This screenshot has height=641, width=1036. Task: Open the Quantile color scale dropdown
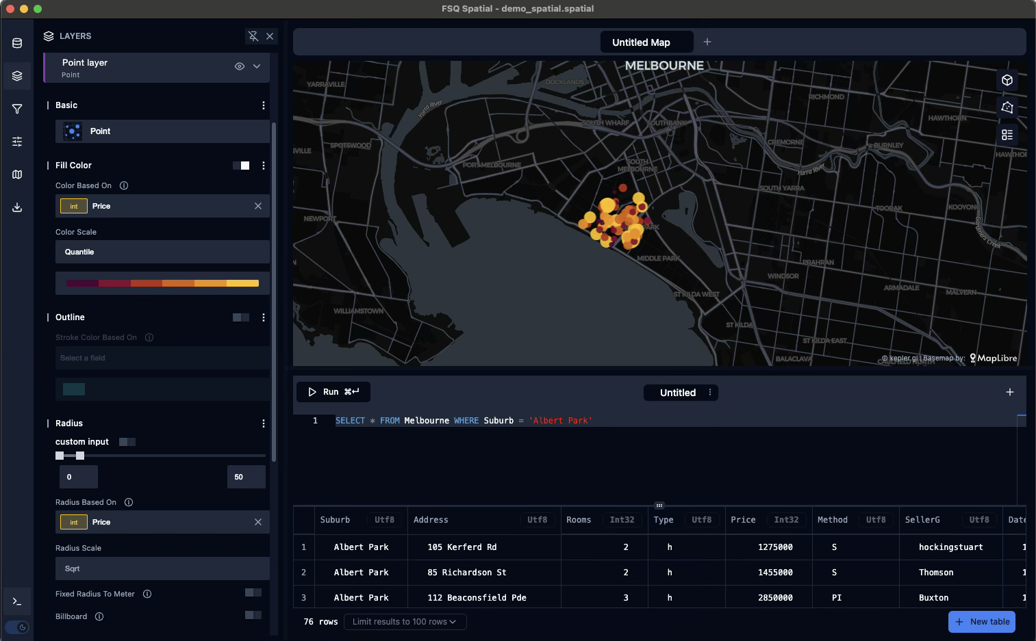point(162,252)
